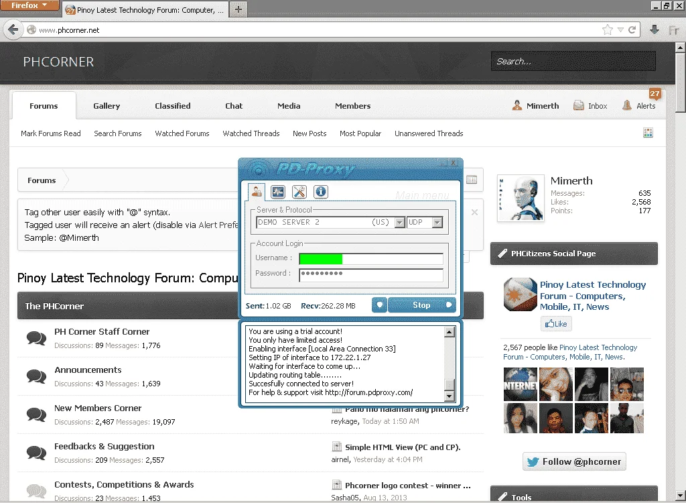Click the shield button beside Stop
This screenshot has width=686, height=503.
(379, 305)
